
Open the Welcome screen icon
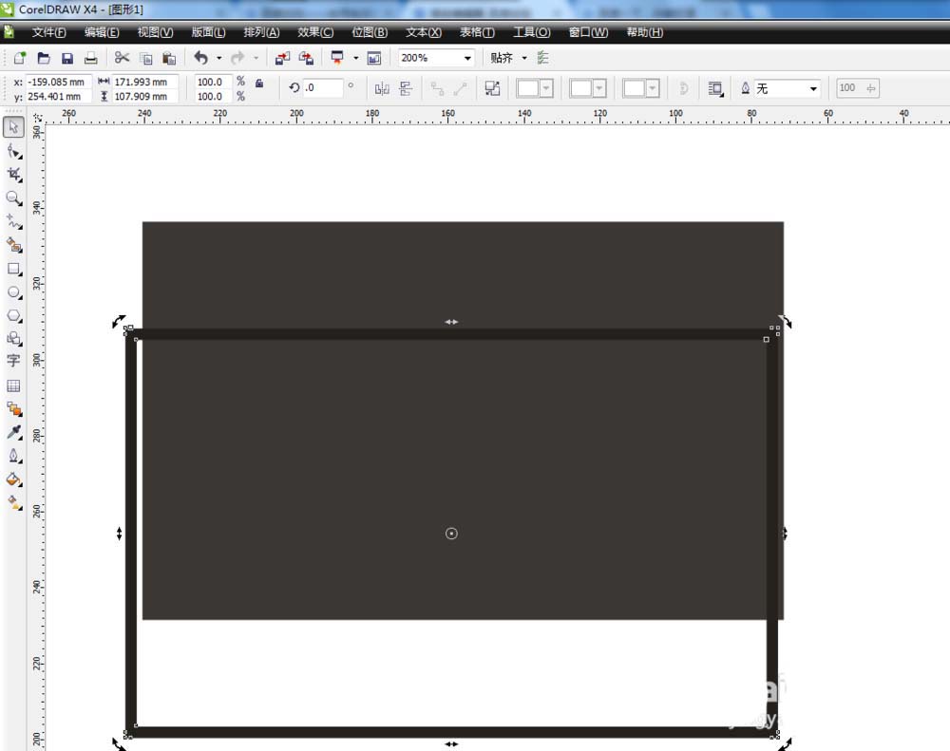coord(374,58)
